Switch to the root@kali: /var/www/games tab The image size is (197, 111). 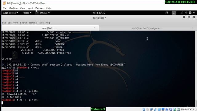point(146,28)
